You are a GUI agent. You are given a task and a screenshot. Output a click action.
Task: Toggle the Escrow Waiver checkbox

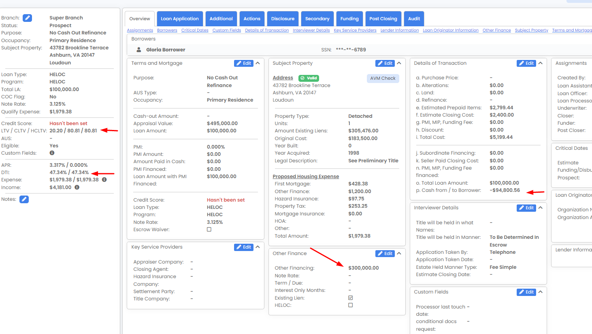(x=209, y=230)
